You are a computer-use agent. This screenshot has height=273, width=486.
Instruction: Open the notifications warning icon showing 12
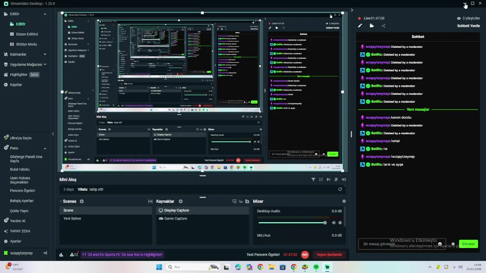[74, 255]
